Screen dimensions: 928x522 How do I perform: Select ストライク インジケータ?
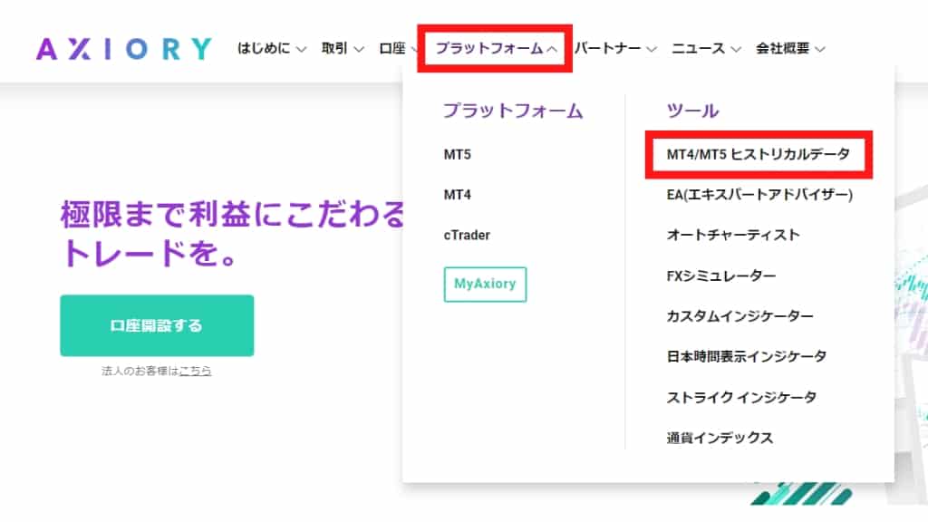point(741,397)
